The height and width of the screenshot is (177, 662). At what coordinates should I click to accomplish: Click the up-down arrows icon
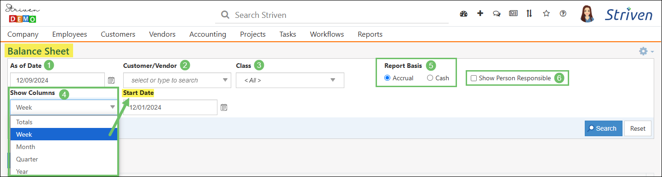pyautogui.click(x=530, y=14)
